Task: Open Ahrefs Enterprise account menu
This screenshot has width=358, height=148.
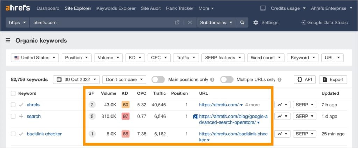Action: coord(331,8)
